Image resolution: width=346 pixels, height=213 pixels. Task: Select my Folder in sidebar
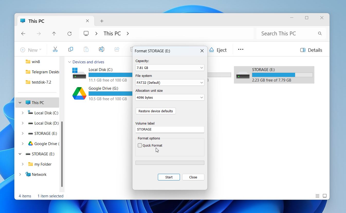(x=40, y=164)
